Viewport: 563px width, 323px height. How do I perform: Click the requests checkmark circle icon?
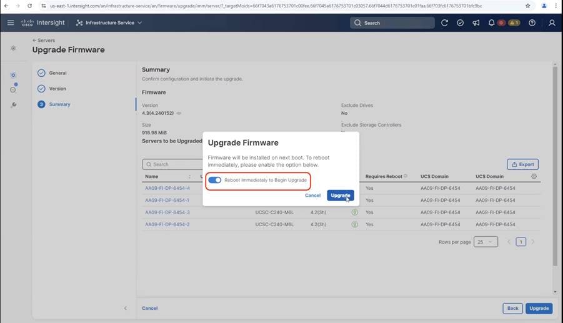tap(460, 23)
